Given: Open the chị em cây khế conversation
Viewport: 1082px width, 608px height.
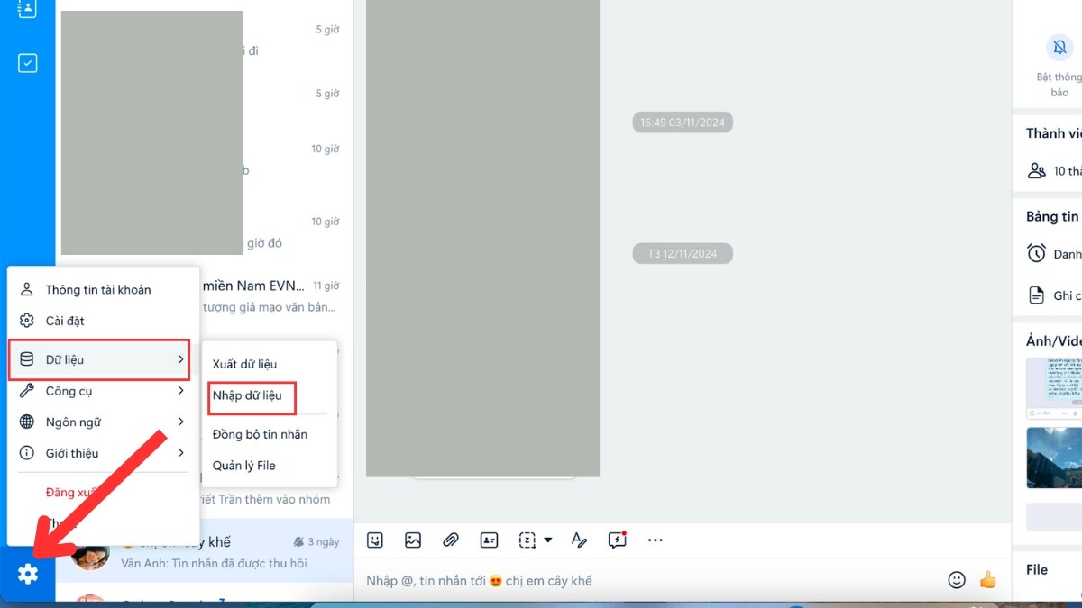Looking at the screenshot, I should pos(205,551).
